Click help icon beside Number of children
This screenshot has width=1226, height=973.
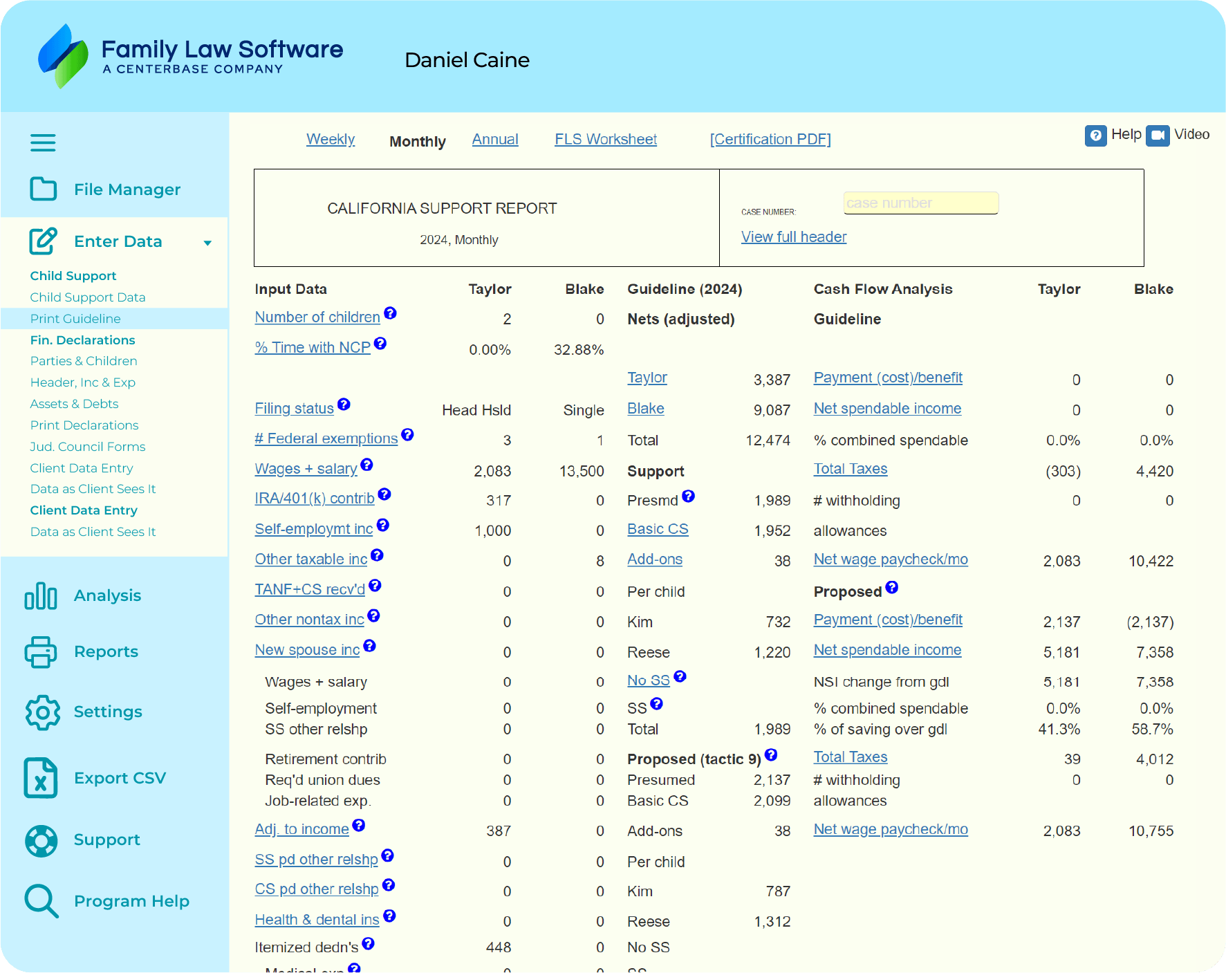pyautogui.click(x=391, y=313)
